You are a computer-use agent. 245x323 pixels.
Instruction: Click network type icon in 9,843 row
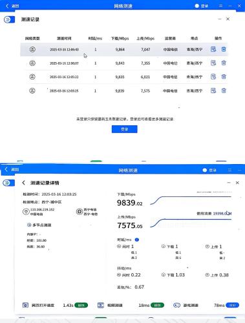tap(32, 63)
